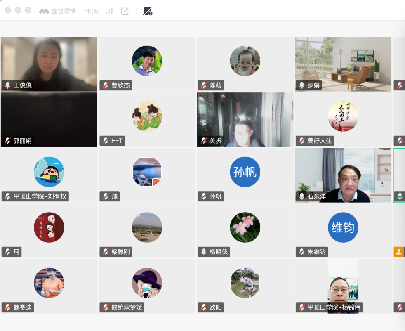Click the pop-out window arrow icon
Image resolution: width=405 pixels, height=331 pixels.
point(125,11)
